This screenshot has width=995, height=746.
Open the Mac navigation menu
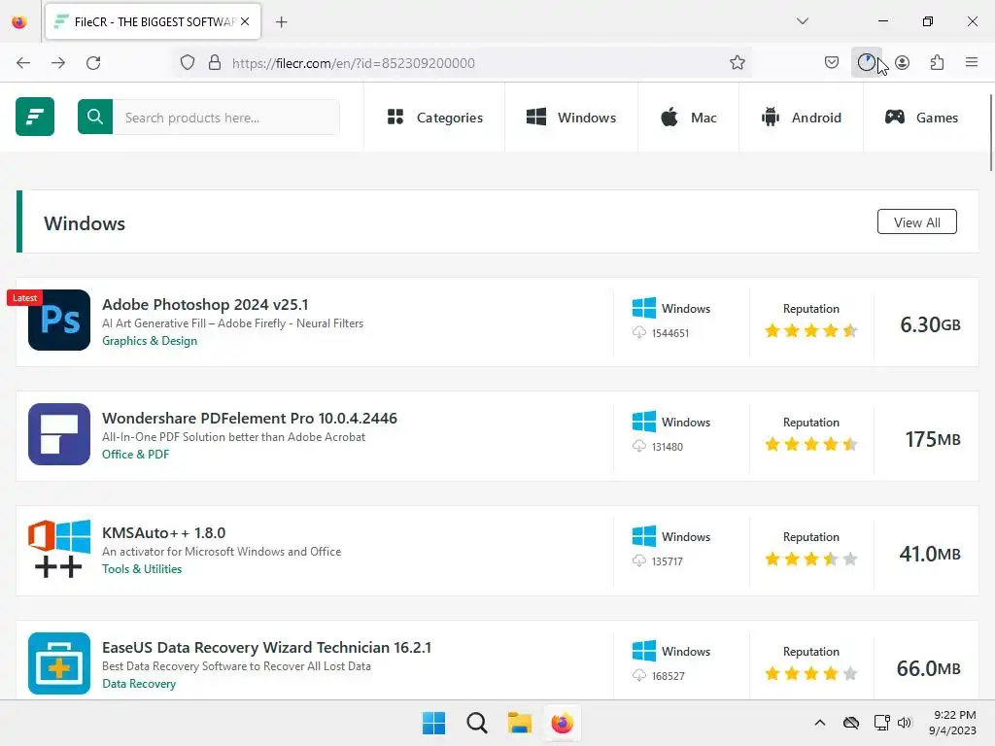pyautogui.click(x=689, y=118)
